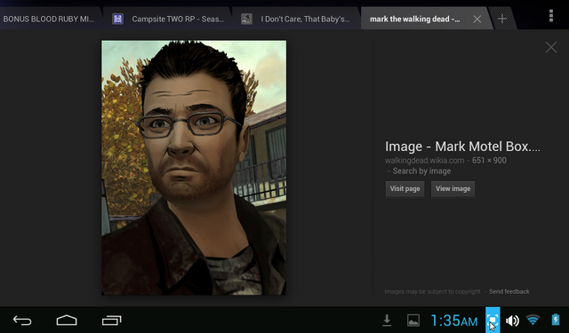Tap the Android home icon
This screenshot has height=333, width=569.
[67, 321]
